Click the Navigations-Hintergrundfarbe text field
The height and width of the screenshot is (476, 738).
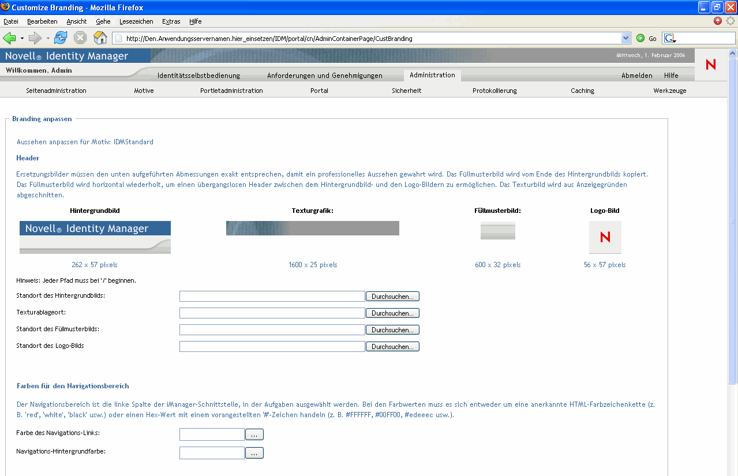tap(212, 453)
